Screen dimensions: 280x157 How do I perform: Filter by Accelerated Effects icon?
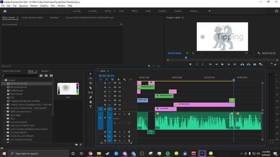click(41, 76)
